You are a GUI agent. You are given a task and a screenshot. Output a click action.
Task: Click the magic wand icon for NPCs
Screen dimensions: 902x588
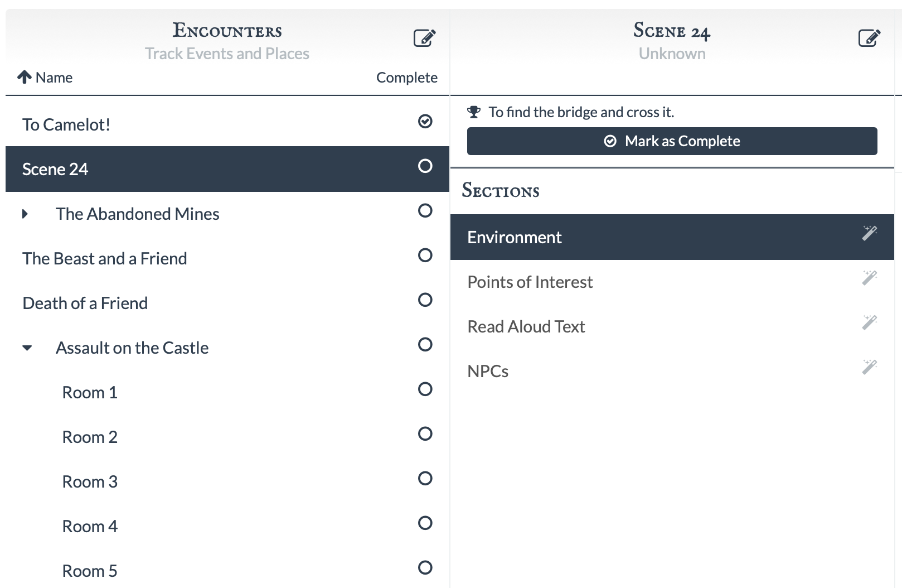click(x=870, y=367)
